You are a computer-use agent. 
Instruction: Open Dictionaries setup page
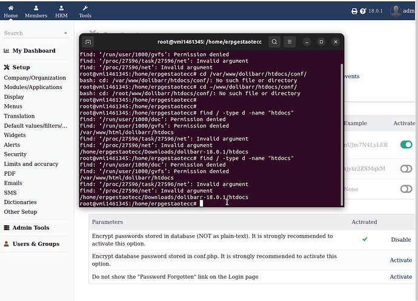[20, 202]
